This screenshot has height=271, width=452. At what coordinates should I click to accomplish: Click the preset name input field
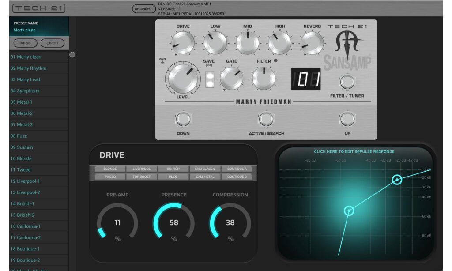(x=39, y=30)
